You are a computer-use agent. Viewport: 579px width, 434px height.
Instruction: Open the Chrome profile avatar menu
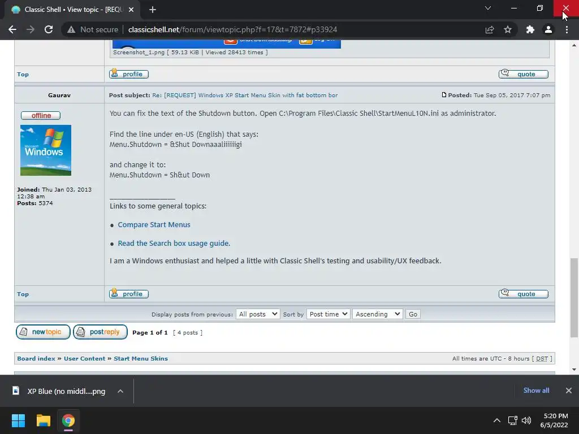[x=548, y=29]
